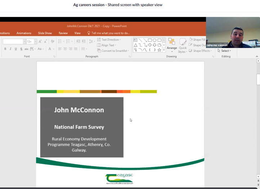Open the Animations ribbon tab
The width and height of the screenshot is (260, 189).
coord(24,33)
